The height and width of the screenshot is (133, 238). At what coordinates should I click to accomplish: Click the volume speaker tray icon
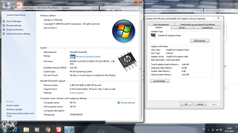click(221, 130)
